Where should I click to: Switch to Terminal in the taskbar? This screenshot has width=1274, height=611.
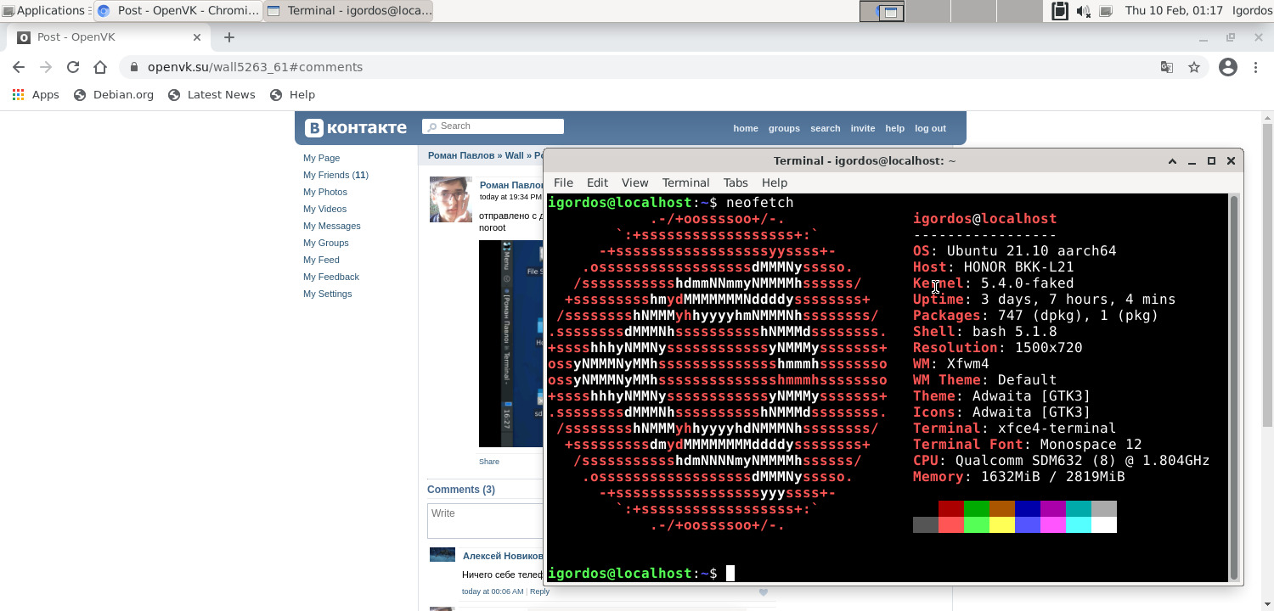[x=348, y=11]
